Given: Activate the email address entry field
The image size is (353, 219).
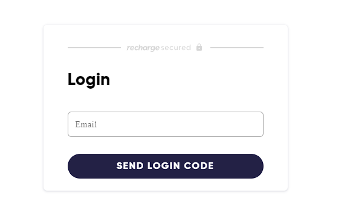Looking at the screenshot, I should (166, 124).
